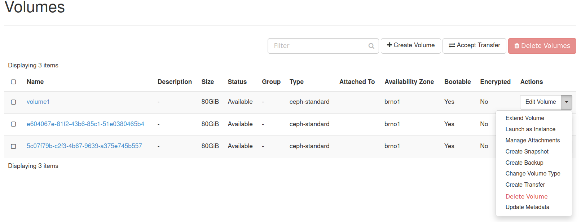Open Manage Attachments from the menu

532,140
